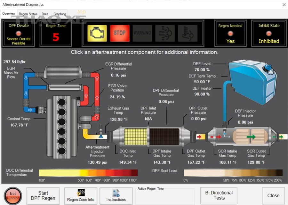Click the DPF Inlet Pressure N/A value
Image resolution: width=288 pixels, height=205 pixels.
pos(148,119)
